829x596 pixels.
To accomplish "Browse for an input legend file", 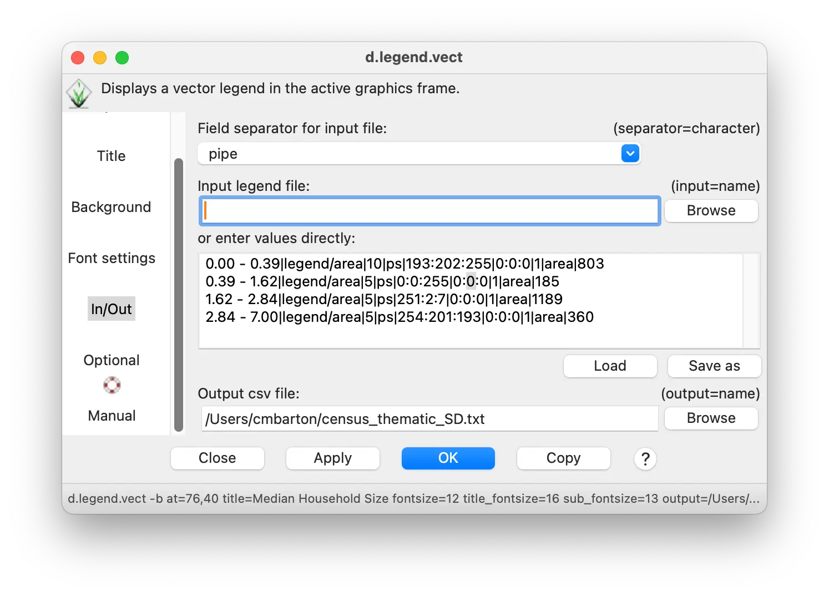I will pos(711,211).
